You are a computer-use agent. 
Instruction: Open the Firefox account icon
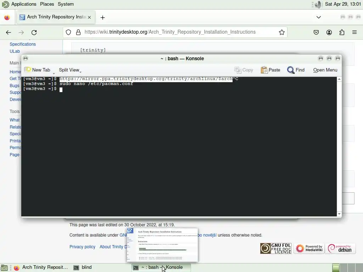(329, 32)
